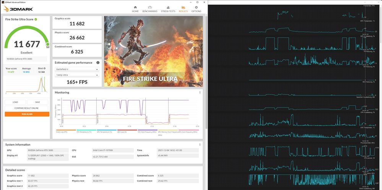
Task: Click the estimated game performance info icon
Action: (98, 63)
